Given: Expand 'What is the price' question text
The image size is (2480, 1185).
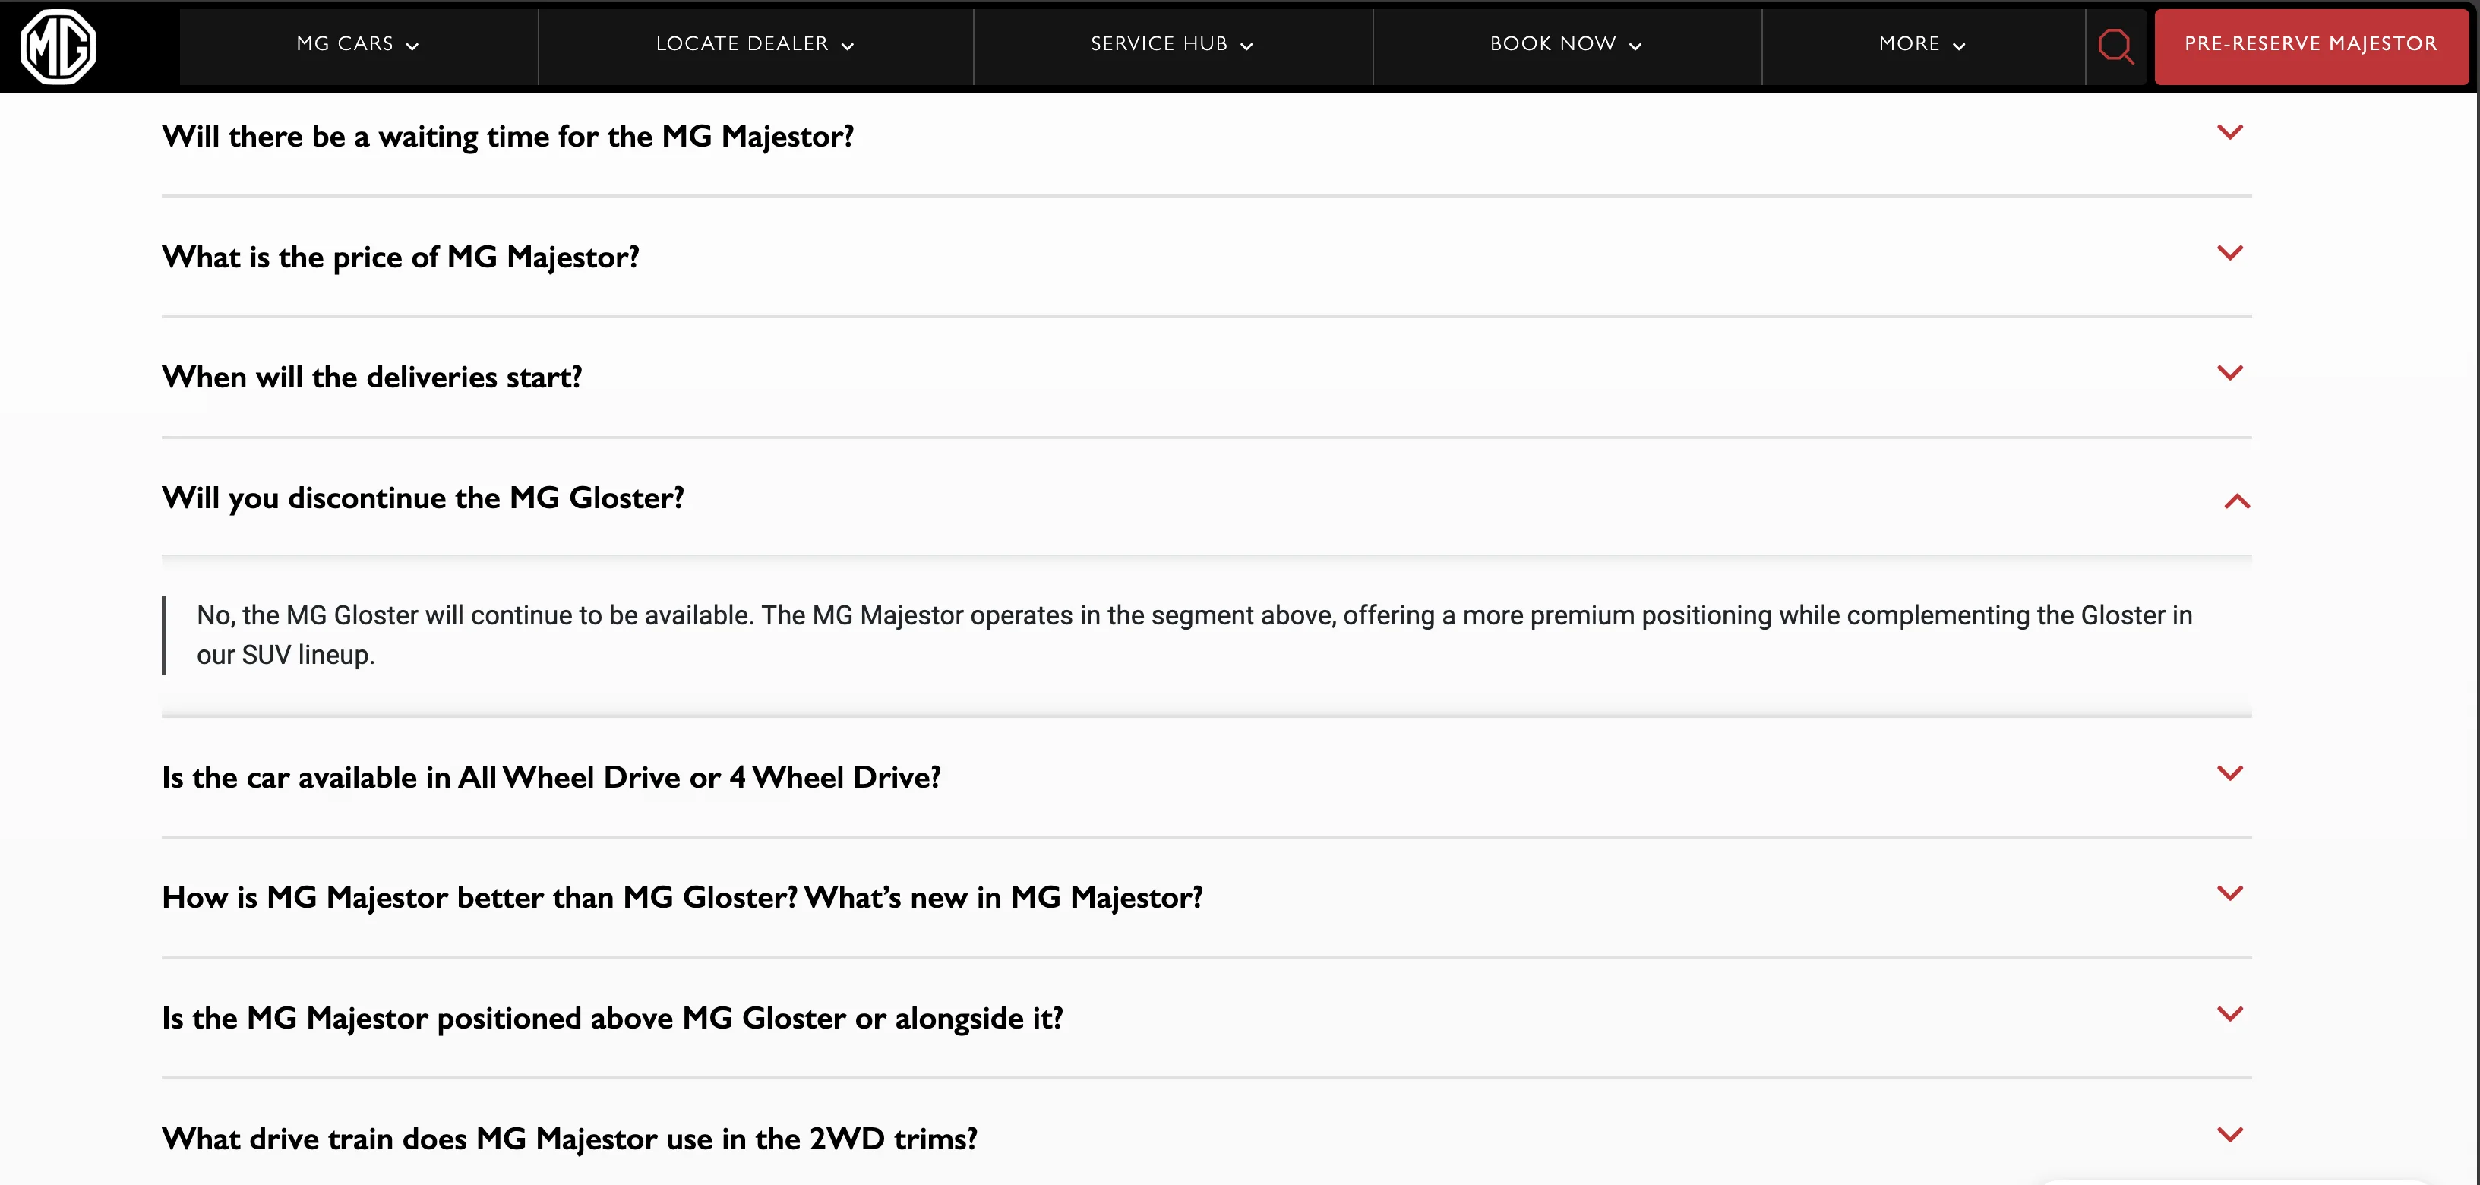Looking at the screenshot, I should click(400, 257).
